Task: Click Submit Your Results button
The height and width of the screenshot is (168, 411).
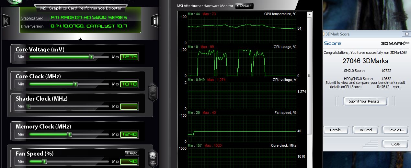Action: pos(365,101)
